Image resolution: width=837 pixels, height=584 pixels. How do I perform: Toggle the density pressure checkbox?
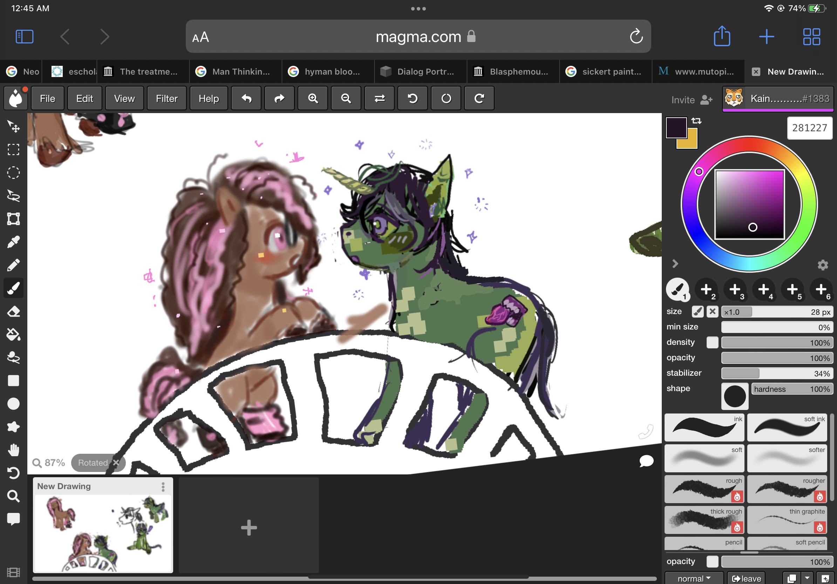(x=712, y=342)
